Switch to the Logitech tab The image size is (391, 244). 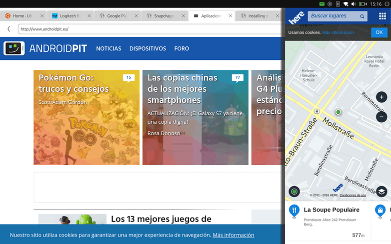pos(70,15)
